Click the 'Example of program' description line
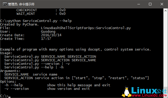 click(75, 50)
